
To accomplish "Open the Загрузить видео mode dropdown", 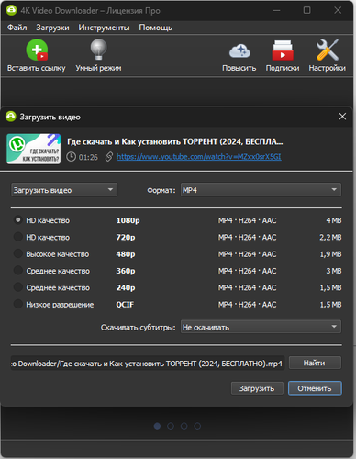I will coord(64,190).
